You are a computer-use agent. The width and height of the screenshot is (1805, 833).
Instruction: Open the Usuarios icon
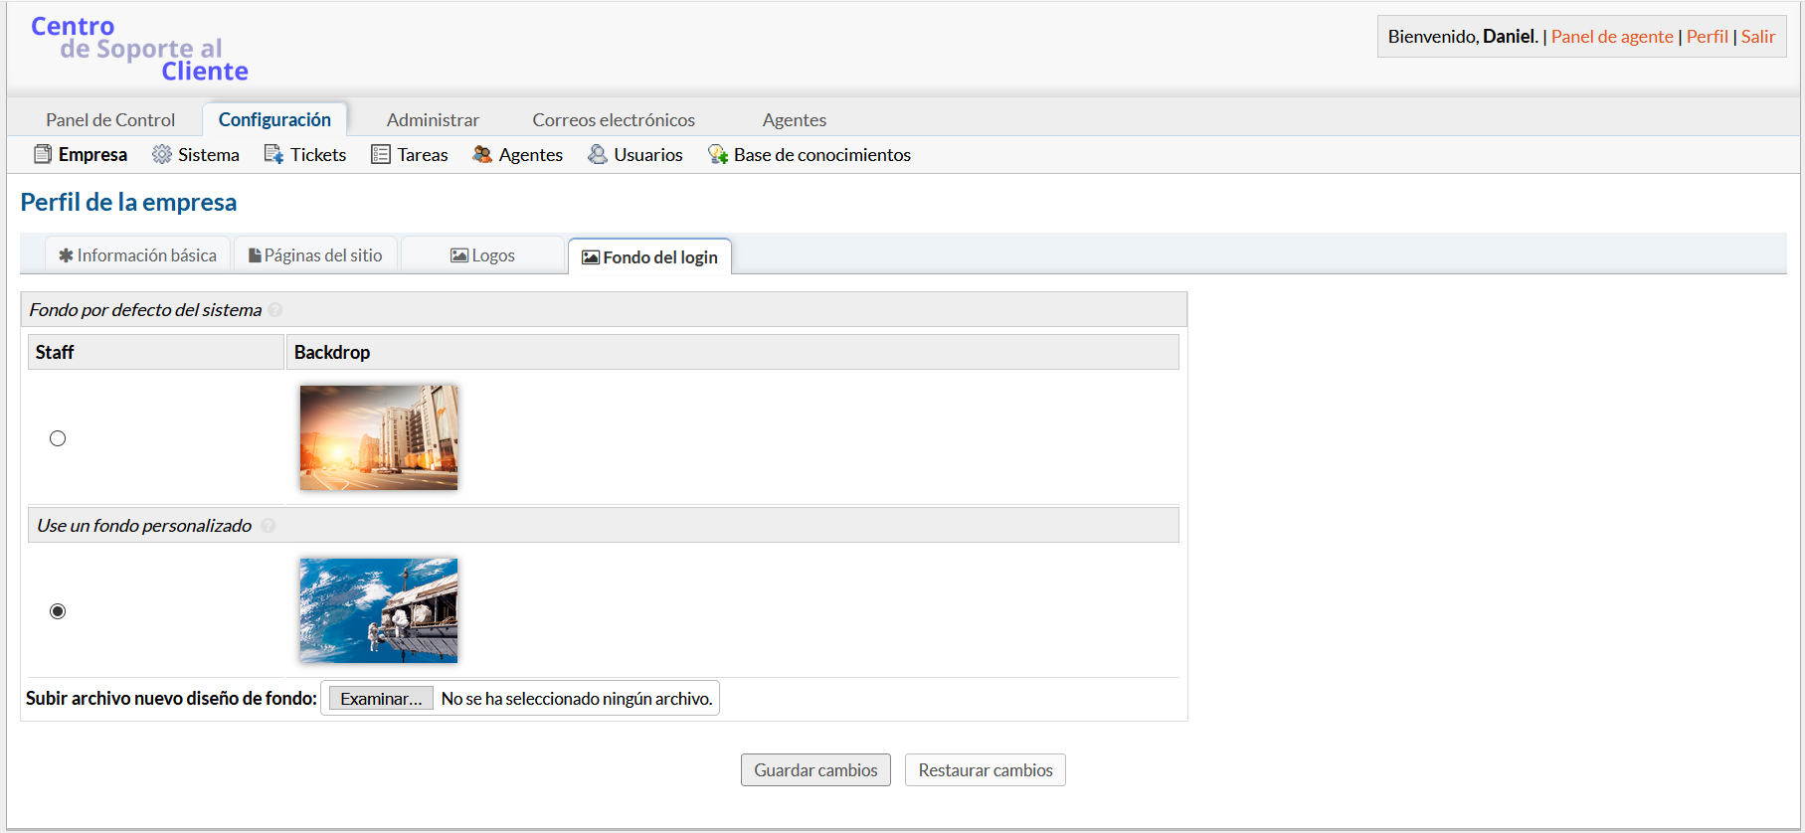point(598,154)
